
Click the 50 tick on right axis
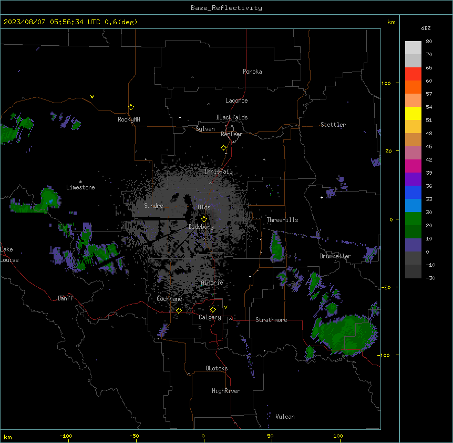(x=388, y=151)
